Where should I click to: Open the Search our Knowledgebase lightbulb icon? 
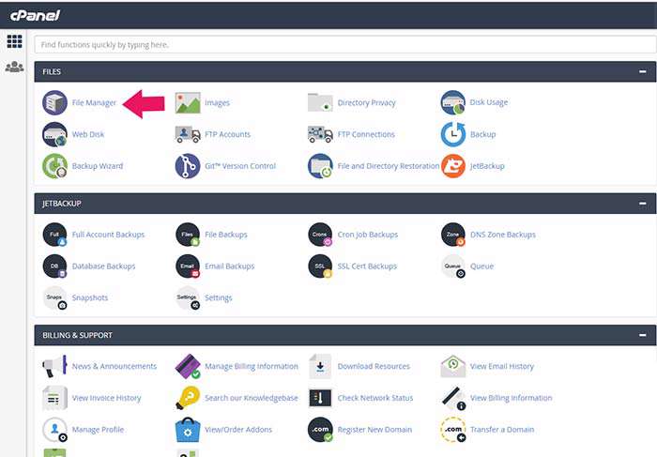(x=188, y=398)
